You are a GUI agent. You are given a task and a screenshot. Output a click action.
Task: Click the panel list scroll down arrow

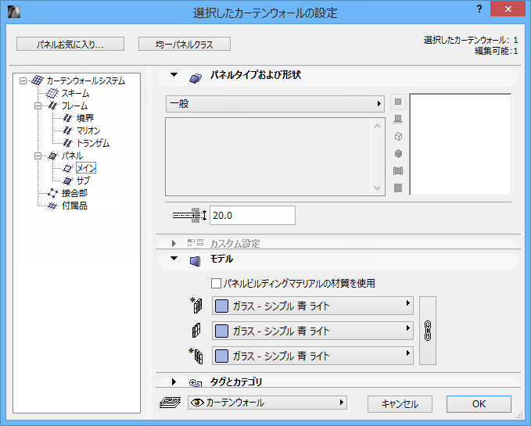tap(378, 188)
